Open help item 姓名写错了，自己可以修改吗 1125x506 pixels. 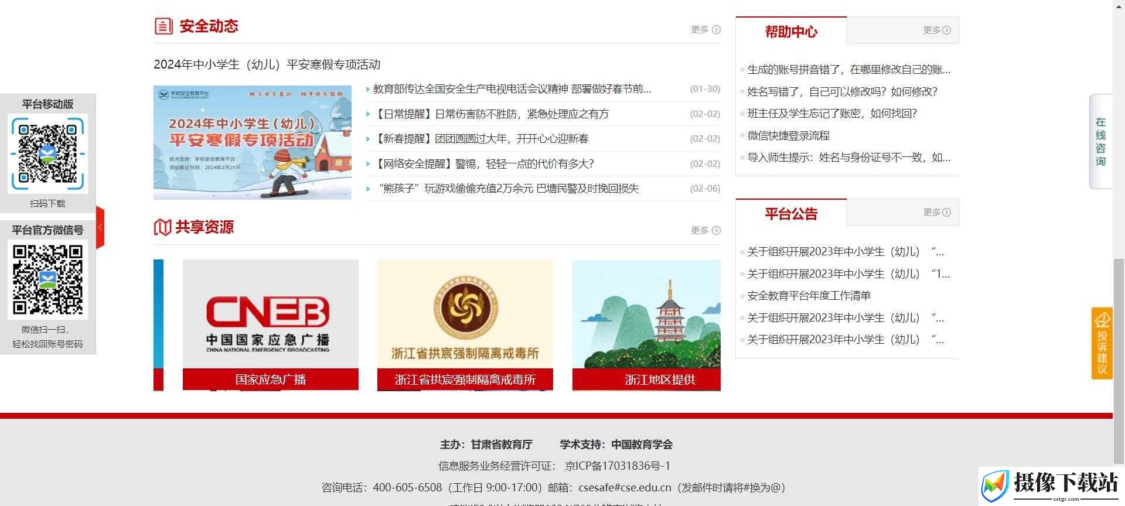click(843, 91)
